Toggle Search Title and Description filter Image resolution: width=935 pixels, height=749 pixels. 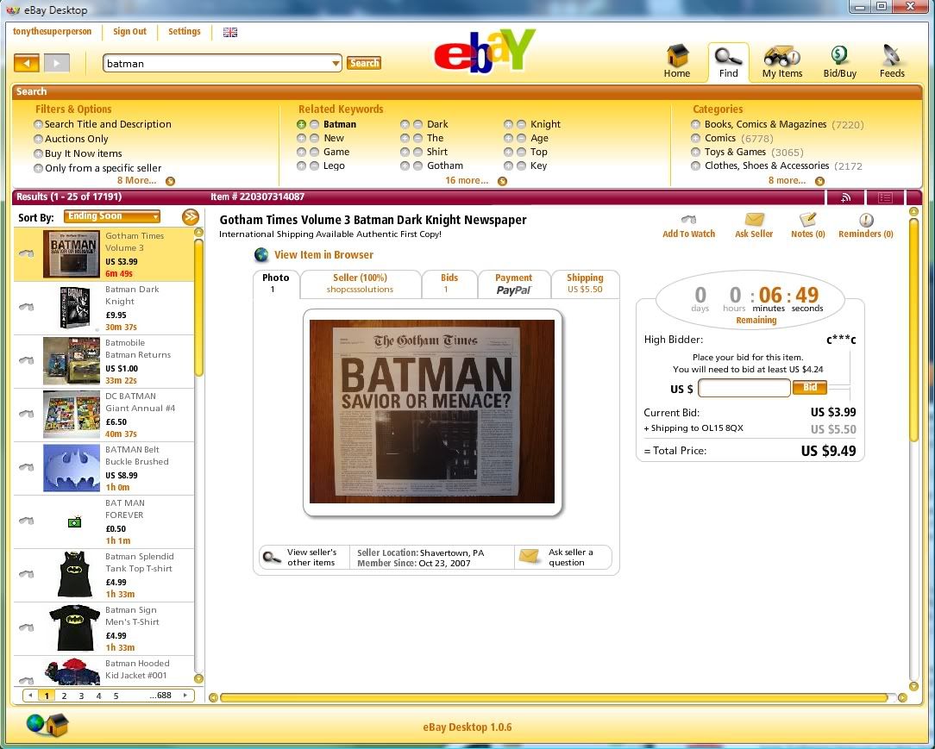(x=38, y=124)
